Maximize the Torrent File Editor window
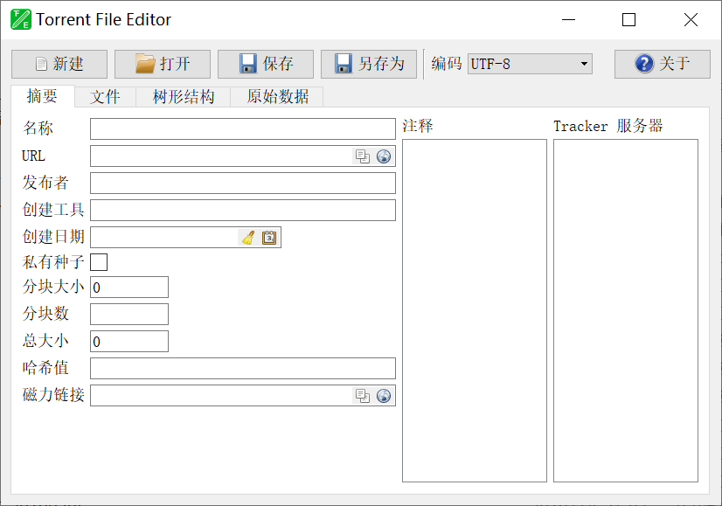Image resolution: width=722 pixels, height=506 pixels. pos(629,20)
